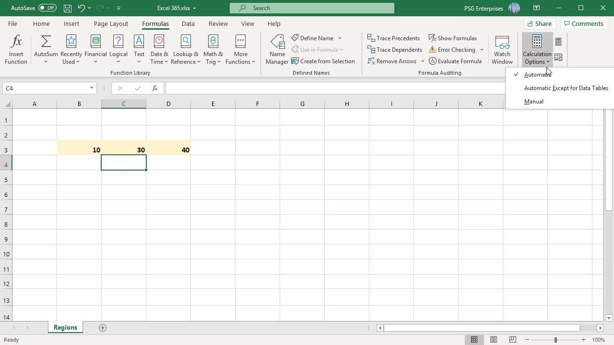Click the zoom slider handle

tap(555, 340)
